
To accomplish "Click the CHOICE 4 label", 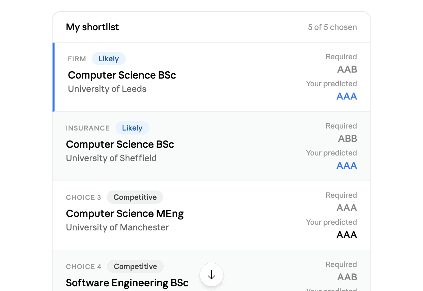I will click(x=83, y=267).
